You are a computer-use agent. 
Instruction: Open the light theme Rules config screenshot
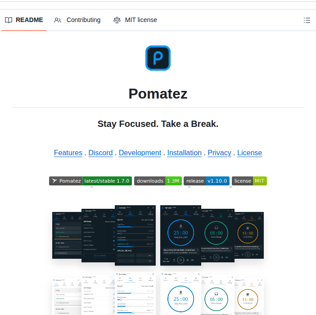pyautogui.click(x=135, y=293)
